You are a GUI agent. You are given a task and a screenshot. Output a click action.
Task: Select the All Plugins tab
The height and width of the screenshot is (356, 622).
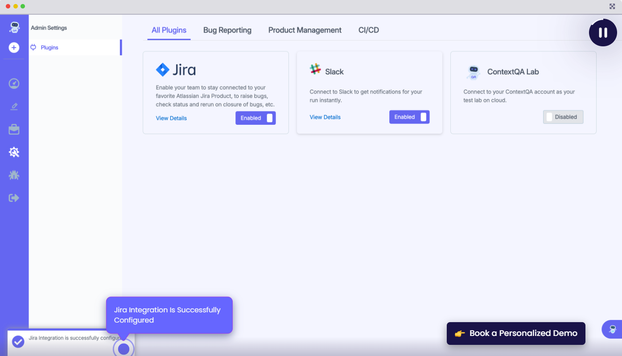pyautogui.click(x=169, y=30)
